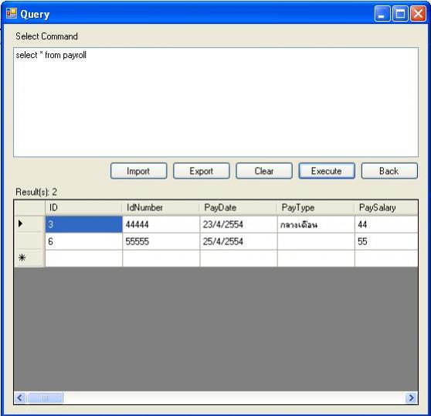
Task: Click the PayType column header
Action: tap(316, 207)
